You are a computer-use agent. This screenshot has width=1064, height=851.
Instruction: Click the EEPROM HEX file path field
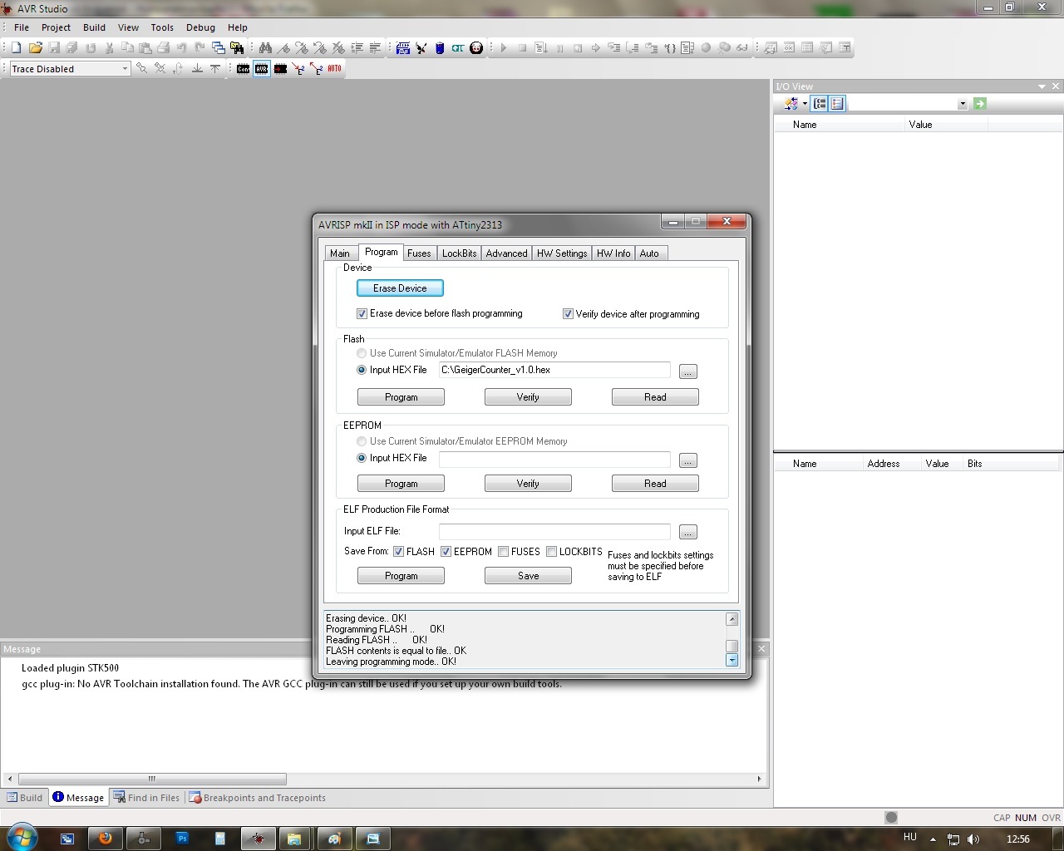pos(554,460)
